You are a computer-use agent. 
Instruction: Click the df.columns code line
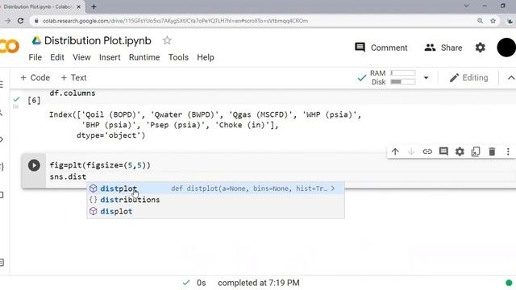73,93
